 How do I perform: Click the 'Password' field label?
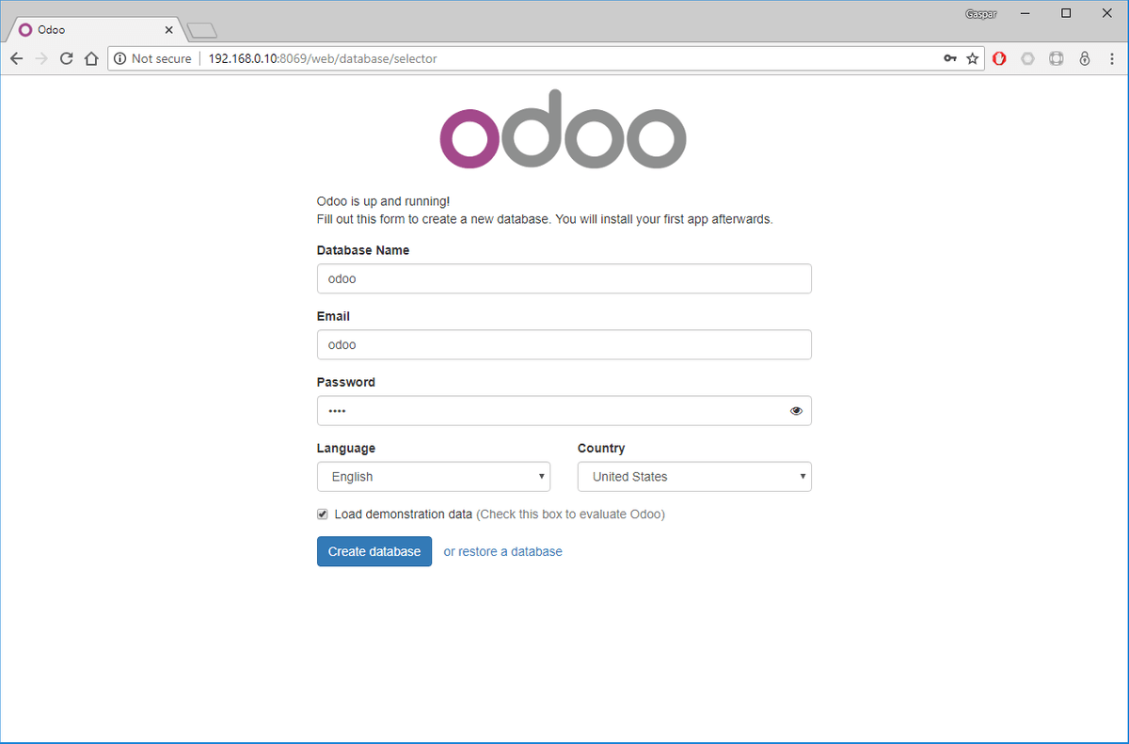pyautogui.click(x=346, y=382)
